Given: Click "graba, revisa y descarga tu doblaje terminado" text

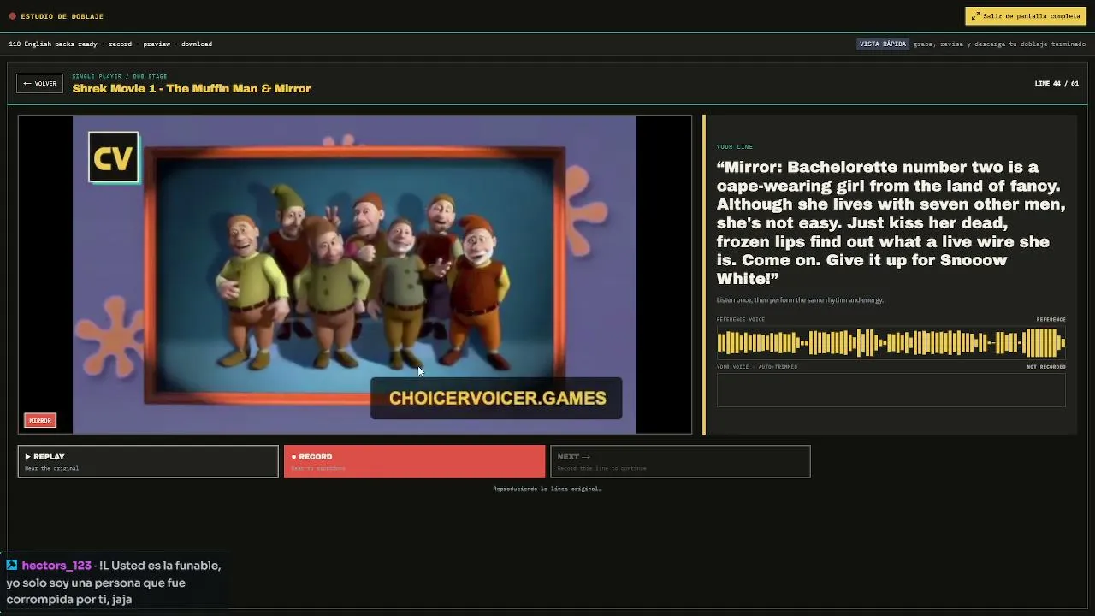Looking at the screenshot, I should coord(999,44).
